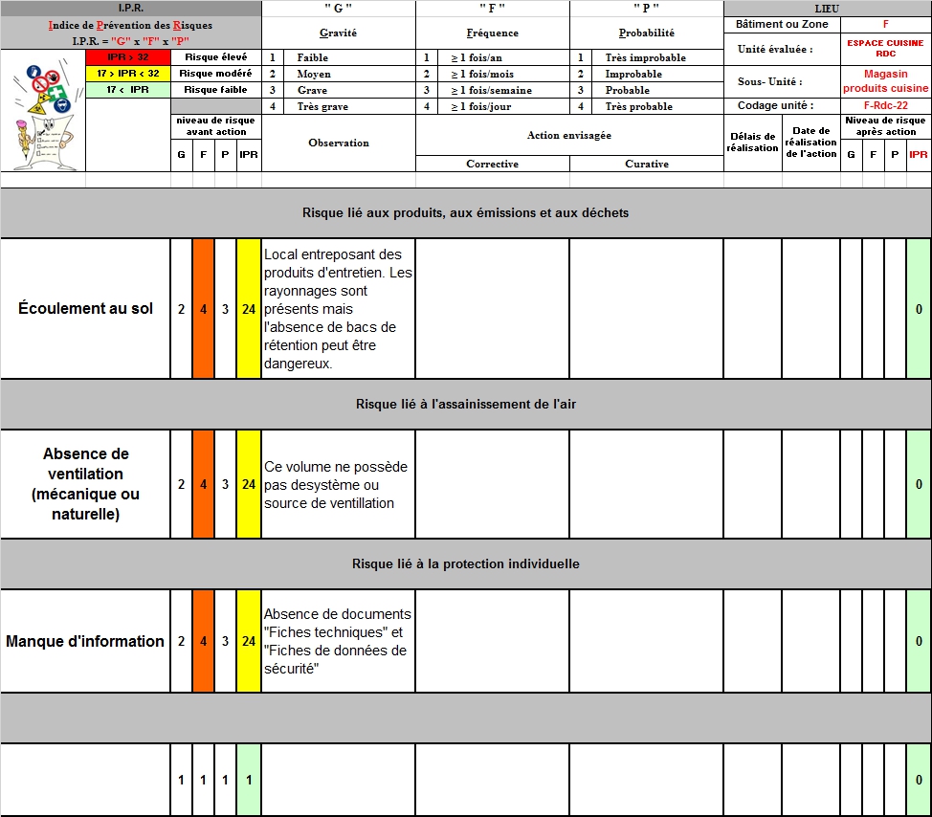This screenshot has width=932, height=817.
Task: Select yellow IPR 24 in ventilation row
Action: tap(249, 484)
